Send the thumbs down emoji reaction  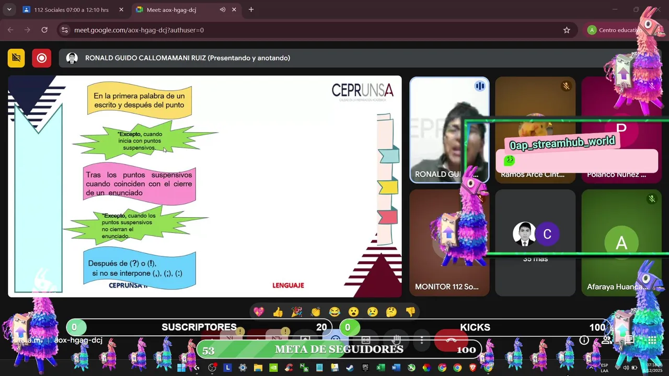410,312
